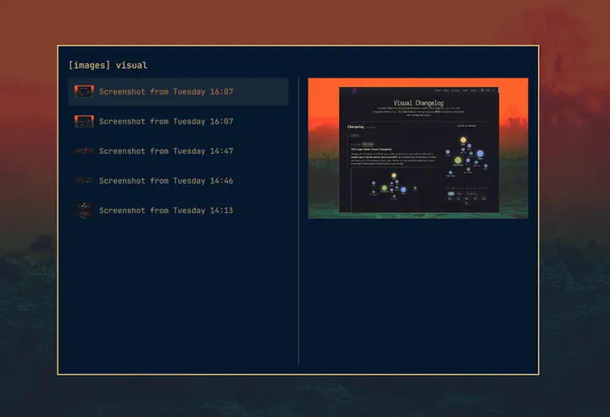610x417 pixels.
Task: Select the highlighted Screenshot from Tuesday 16:07 row
Action: coord(178,92)
